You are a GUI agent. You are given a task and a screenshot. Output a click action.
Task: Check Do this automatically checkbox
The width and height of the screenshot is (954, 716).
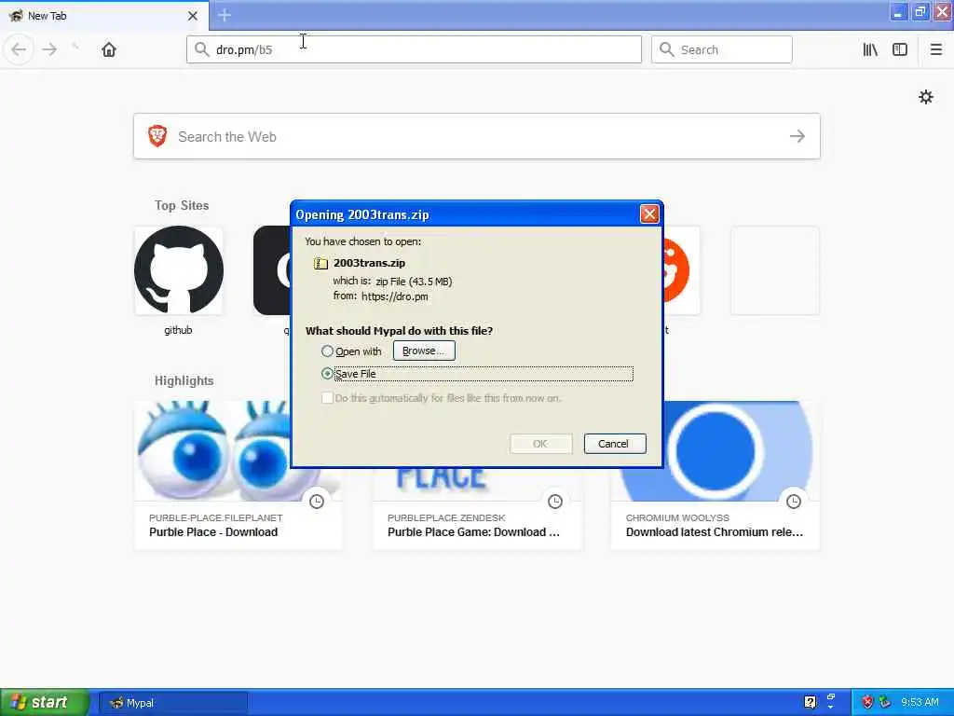327,397
